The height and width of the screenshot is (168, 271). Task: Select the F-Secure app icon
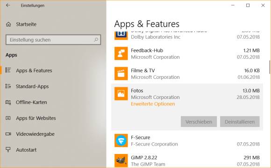[121, 140]
